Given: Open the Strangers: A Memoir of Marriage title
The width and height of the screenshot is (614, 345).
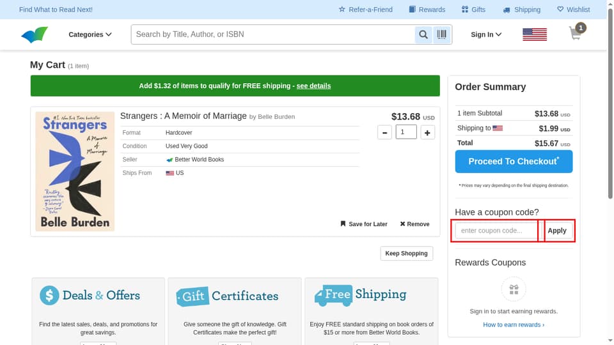Looking at the screenshot, I should pyautogui.click(x=184, y=116).
